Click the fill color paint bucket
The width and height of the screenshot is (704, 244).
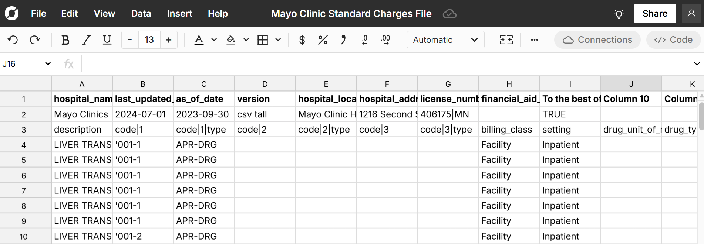point(231,40)
